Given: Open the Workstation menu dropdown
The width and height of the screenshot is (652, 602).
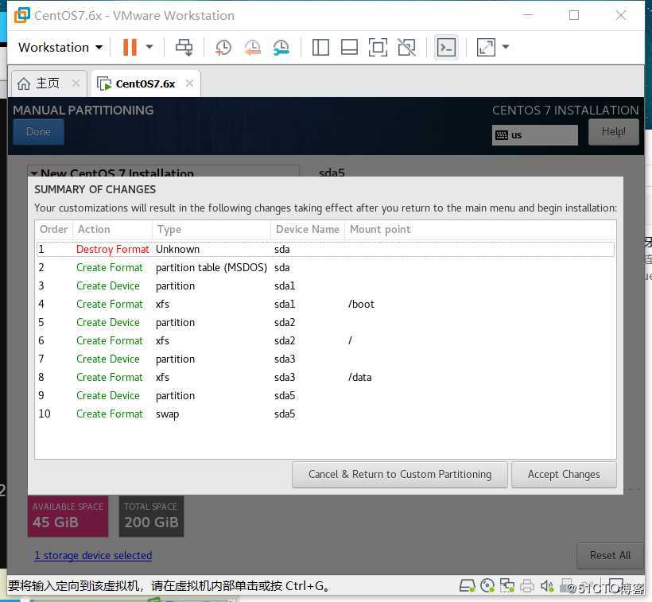Looking at the screenshot, I should coord(60,48).
